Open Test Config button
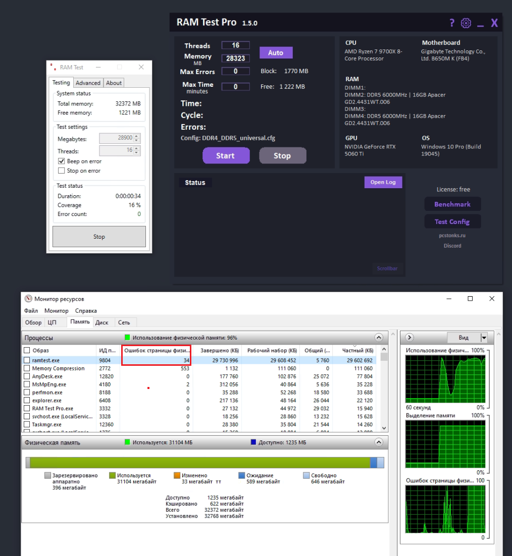512x556 pixels. click(452, 221)
